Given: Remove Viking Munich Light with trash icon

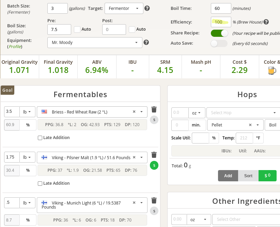Looking at the screenshot, I should coord(154,200).
